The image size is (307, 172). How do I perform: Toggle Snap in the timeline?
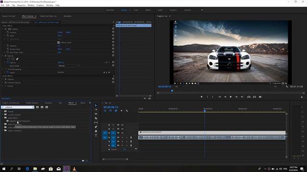(x=110, y=111)
